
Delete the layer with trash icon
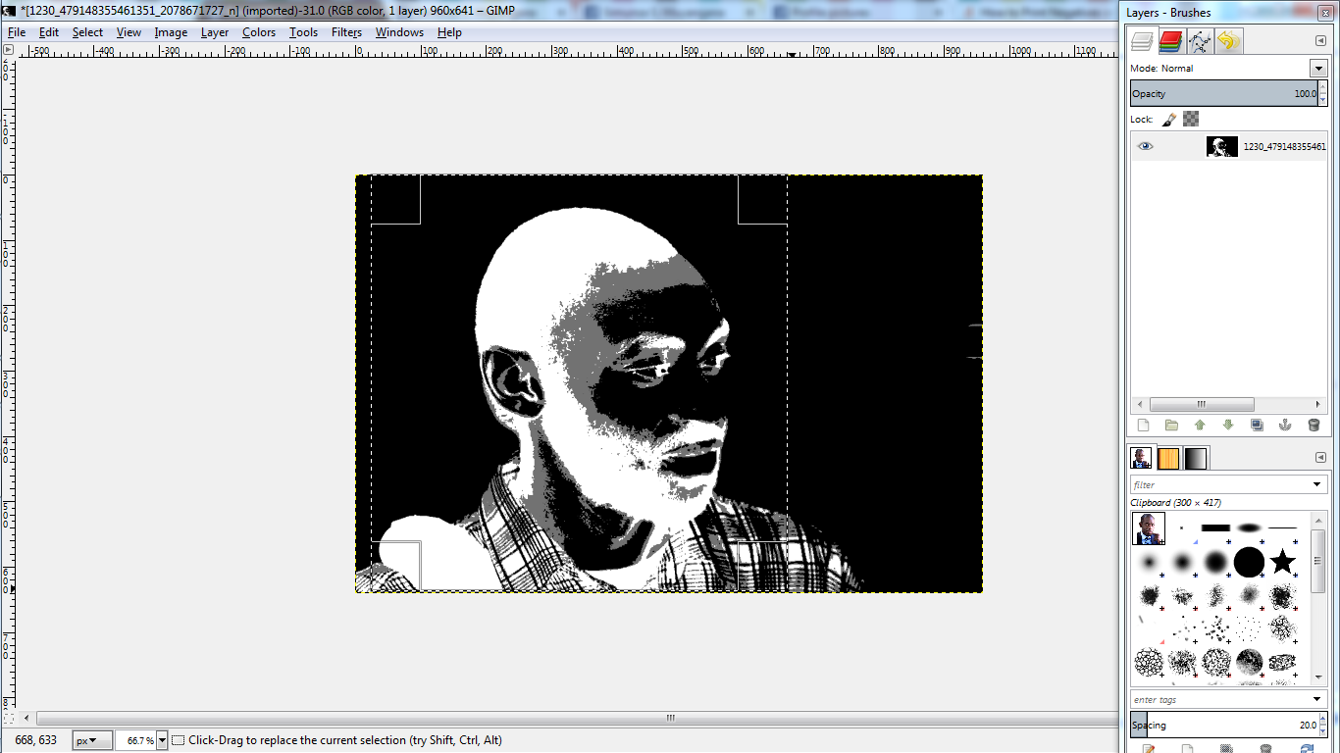[1314, 425]
